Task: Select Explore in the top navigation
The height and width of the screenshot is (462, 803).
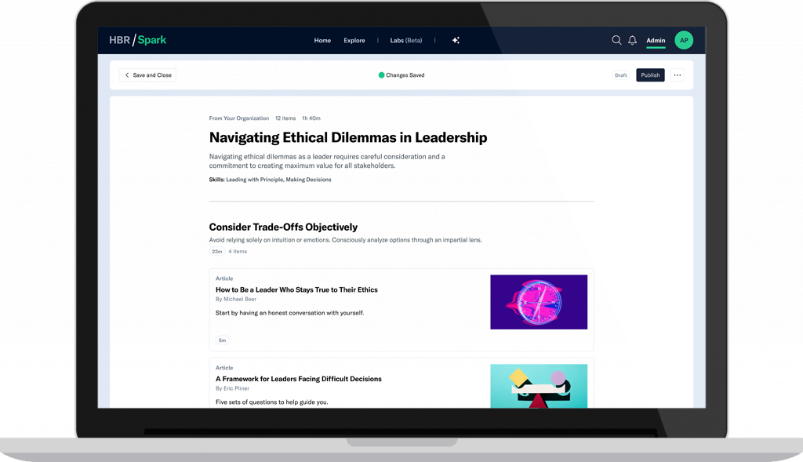Action: tap(354, 41)
